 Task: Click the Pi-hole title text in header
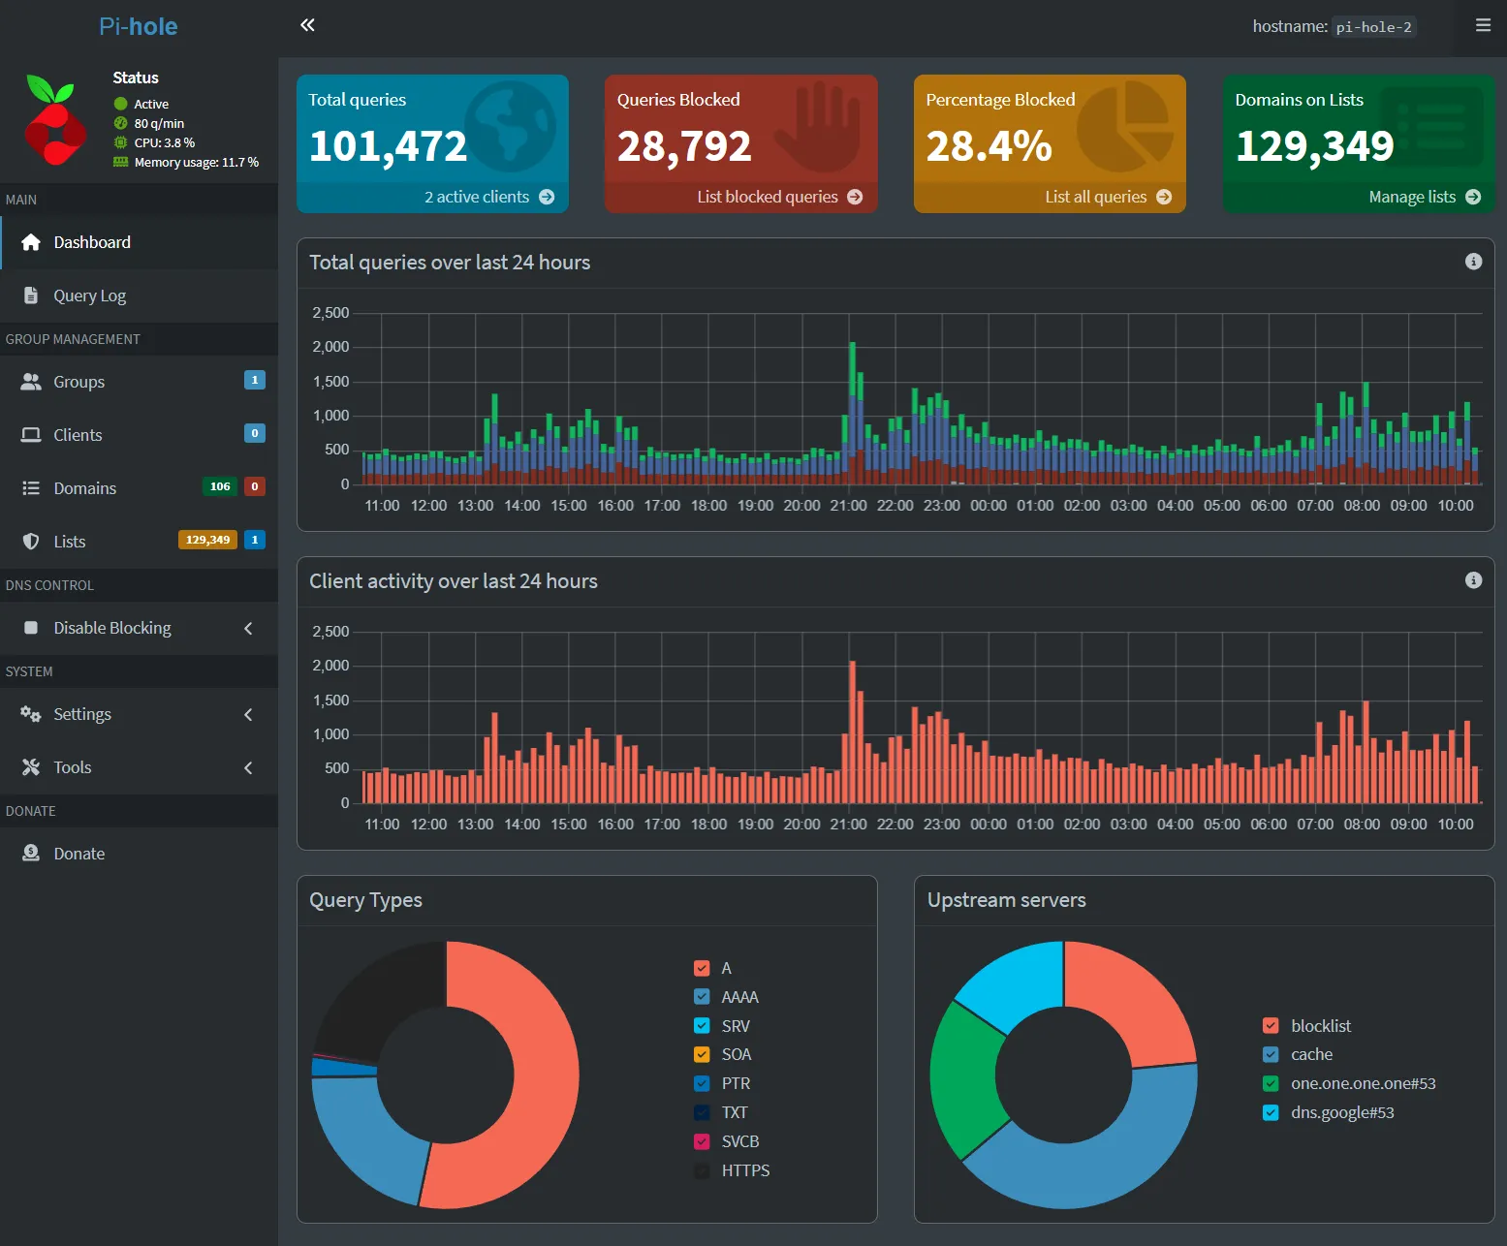(x=139, y=26)
